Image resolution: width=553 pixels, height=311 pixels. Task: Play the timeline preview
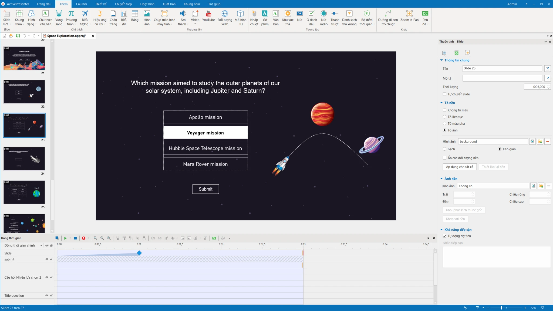click(65, 238)
